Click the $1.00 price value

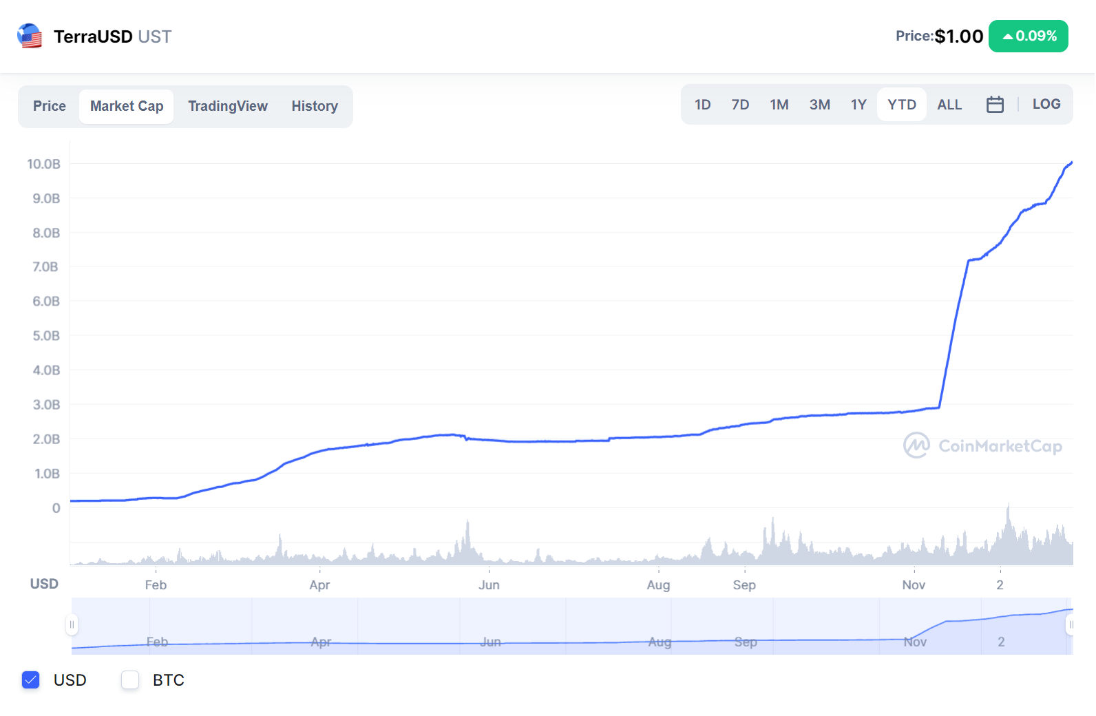coord(959,36)
